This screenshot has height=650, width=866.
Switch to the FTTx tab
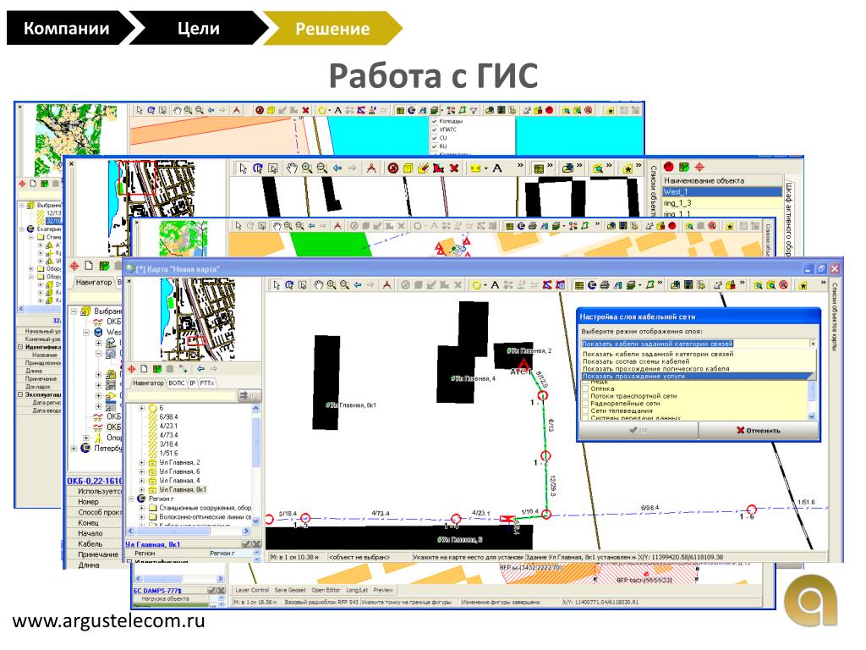click(207, 383)
